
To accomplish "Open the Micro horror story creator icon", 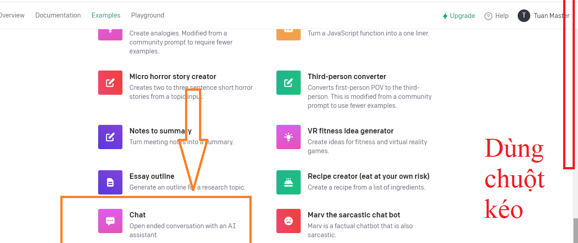I will (x=110, y=83).
